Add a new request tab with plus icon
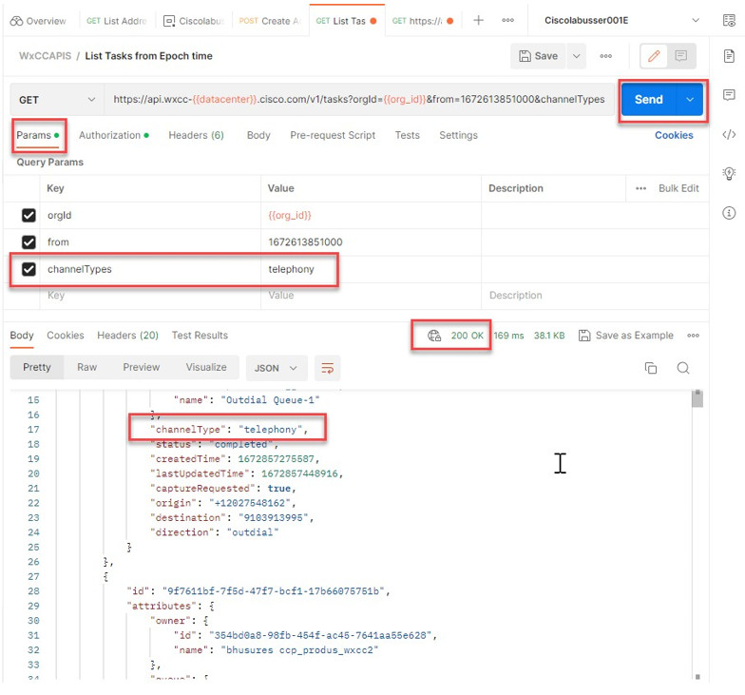The image size is (745, 695). [479, 21]
